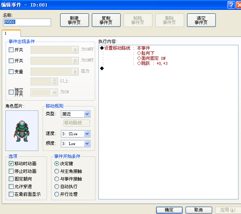This screenshot has width=241, height=214.
Task: Click the 角色图片 character sprite preview
Action: pyautogui.click(x=22, y=131)
